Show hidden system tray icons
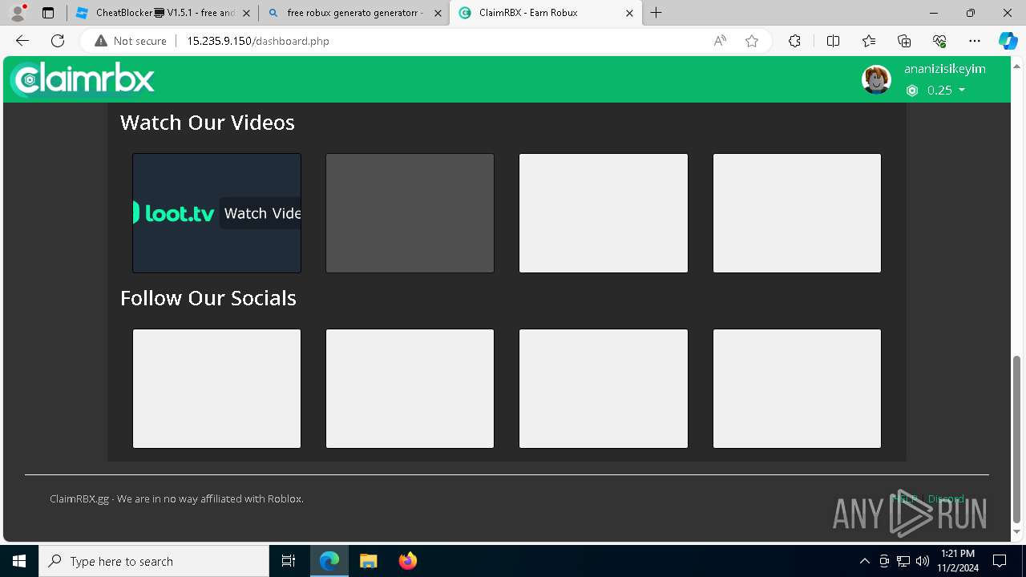Image resolution: width=1026 pixels, height=577 pixels. [864, 561]
